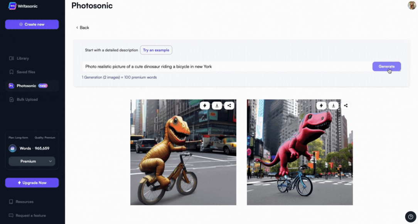Click the Photosonic PS icon
Viewport: 418px width, 224px height.
coord(11,86)
